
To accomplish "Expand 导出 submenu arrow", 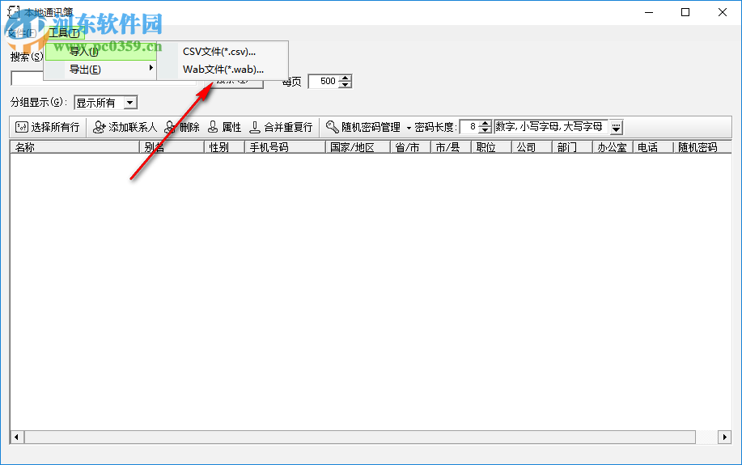I will (151, 68).
